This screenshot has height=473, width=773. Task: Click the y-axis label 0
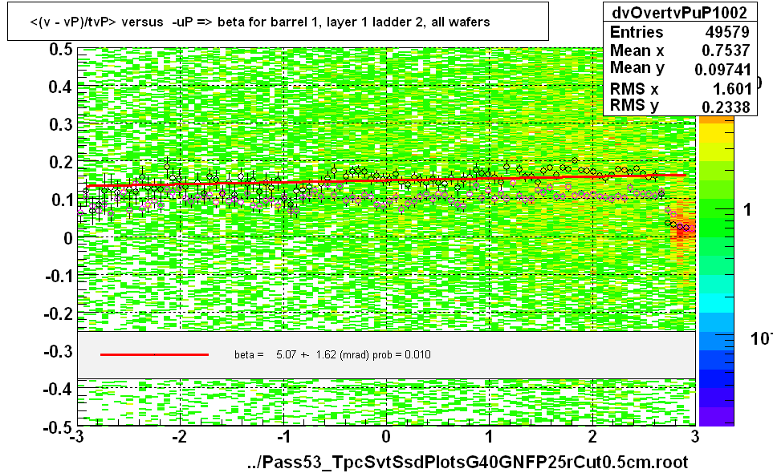click(68, 238)
